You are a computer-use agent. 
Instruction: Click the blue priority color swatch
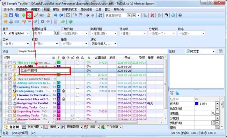[197, 104]
